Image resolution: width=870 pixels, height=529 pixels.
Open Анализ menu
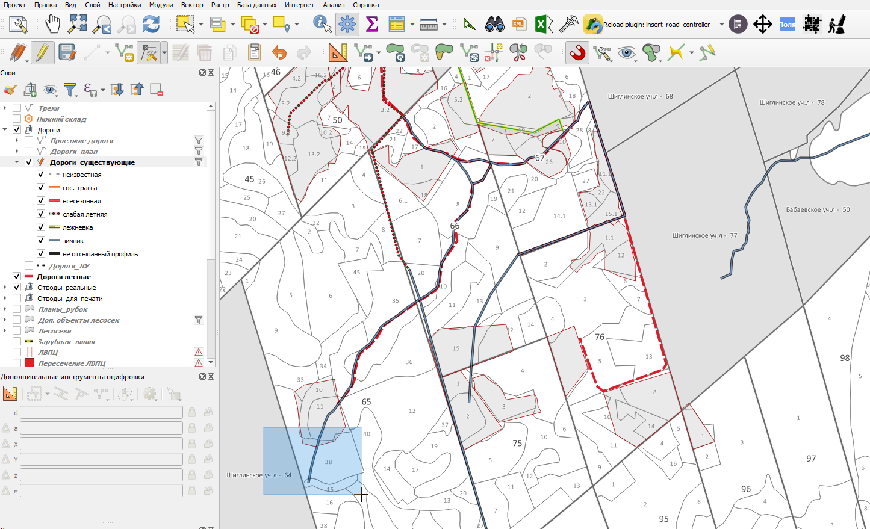point(334,5)
